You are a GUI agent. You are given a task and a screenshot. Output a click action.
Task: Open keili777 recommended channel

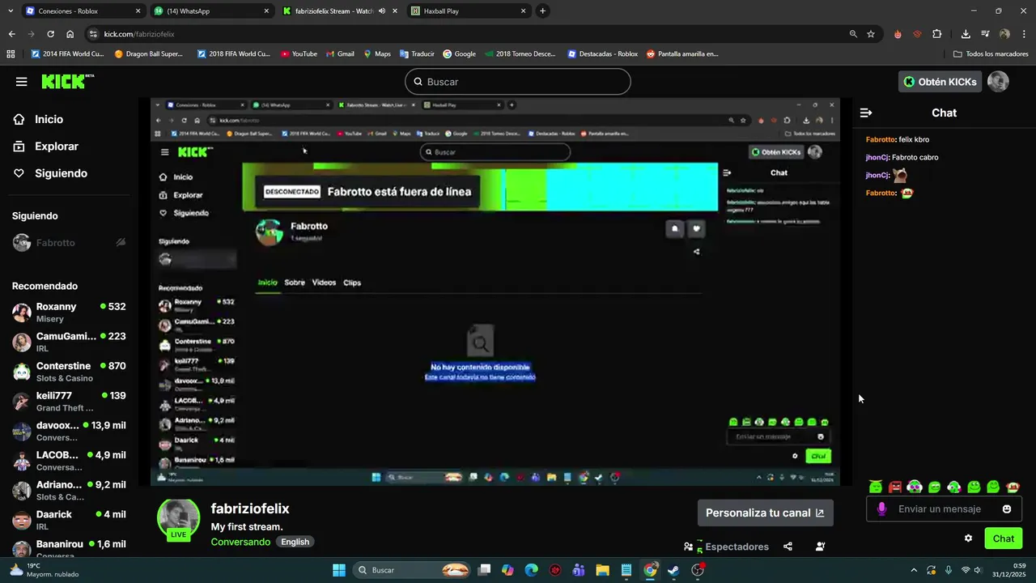(x=69, y=402)
